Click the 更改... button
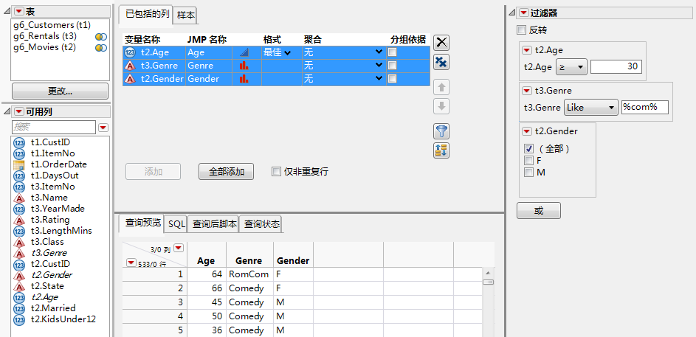 pyautogui.click(x=60, y=91)
